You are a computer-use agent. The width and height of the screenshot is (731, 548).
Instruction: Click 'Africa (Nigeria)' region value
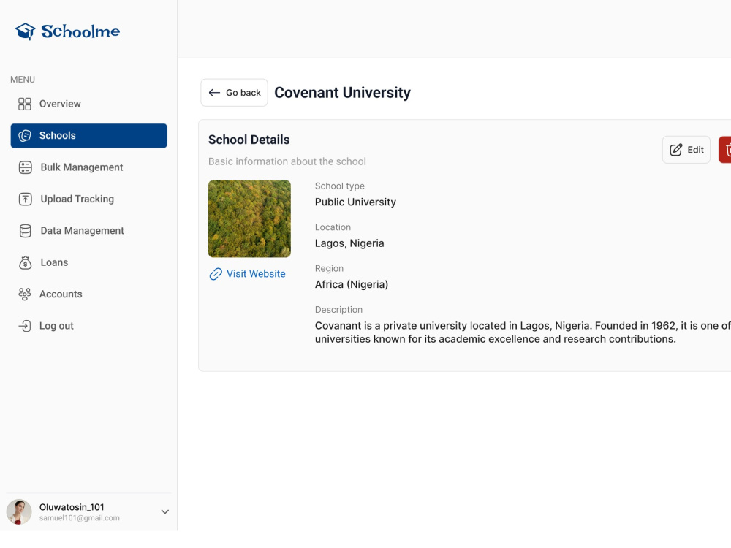[x=352, y=284]
